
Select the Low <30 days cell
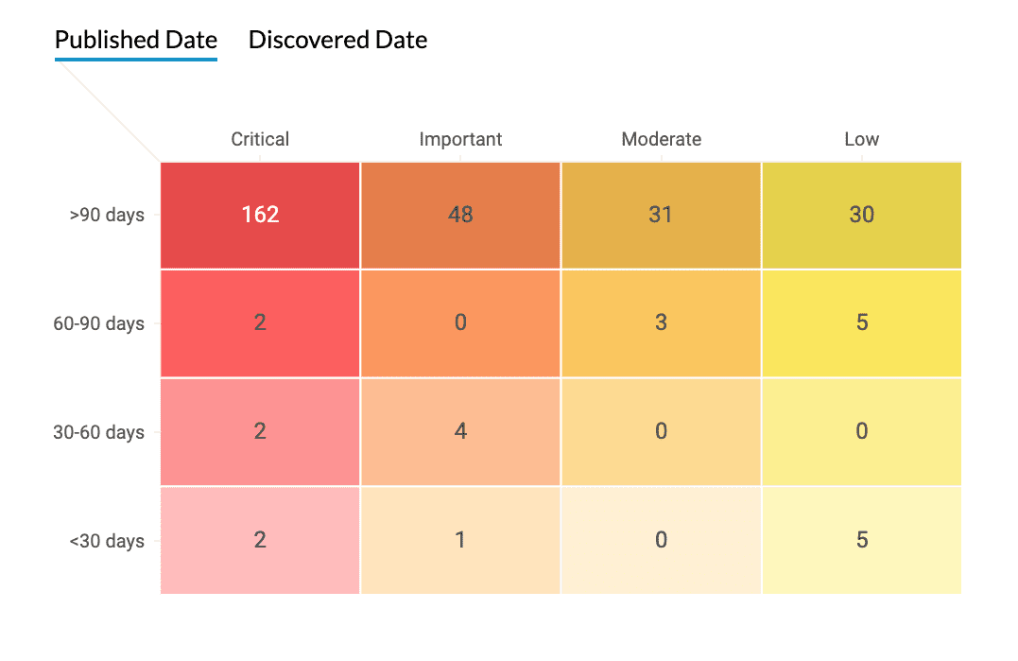(x=861, y=541)
